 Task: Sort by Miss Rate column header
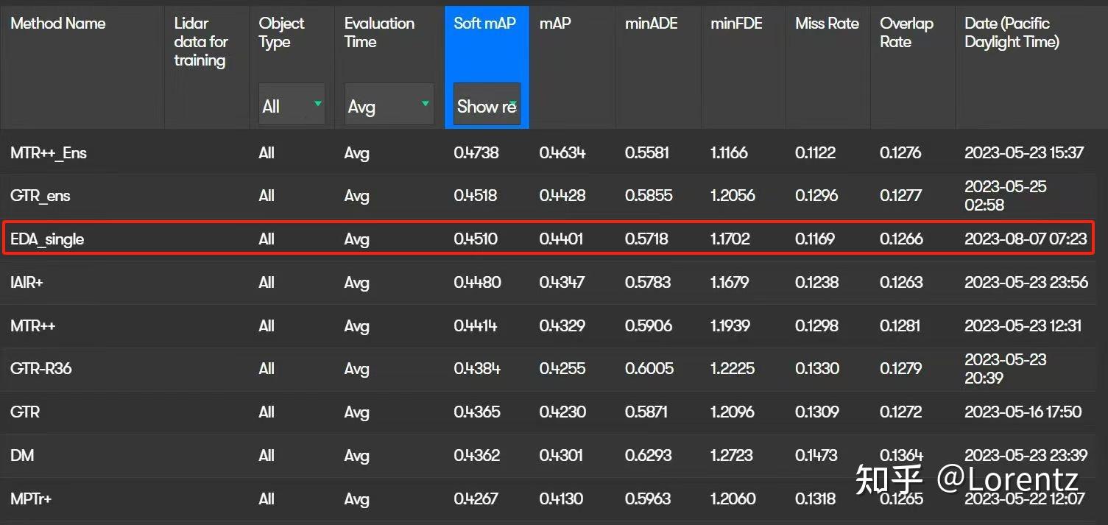coord(827,24)
